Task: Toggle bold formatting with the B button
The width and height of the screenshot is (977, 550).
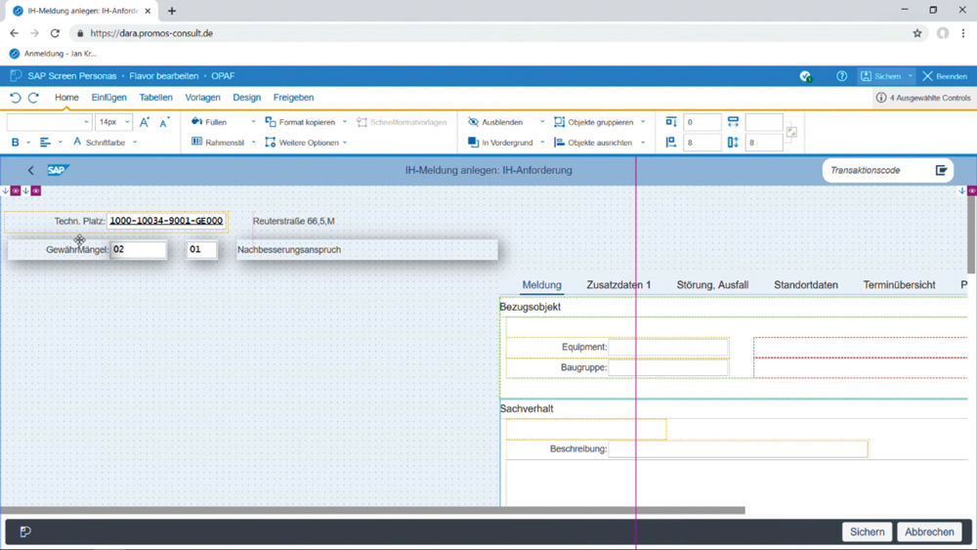Action: click(x=16, y=143)
